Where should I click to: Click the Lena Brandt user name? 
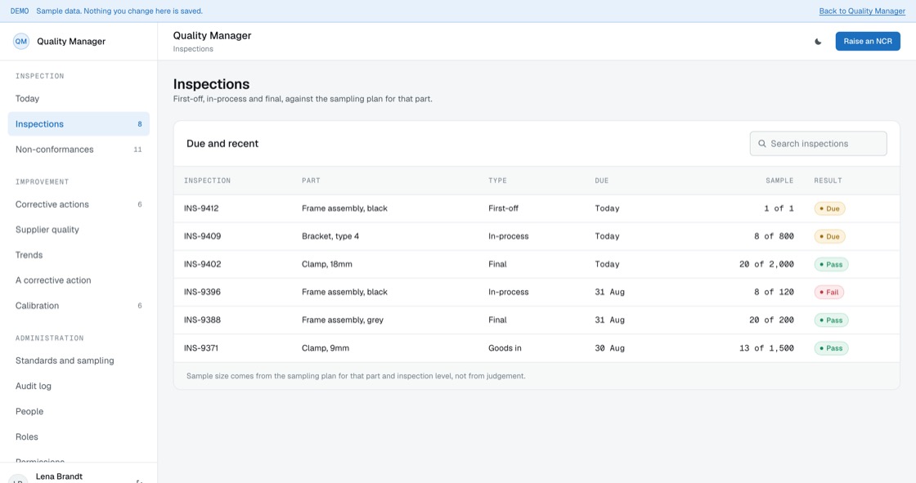59,476
